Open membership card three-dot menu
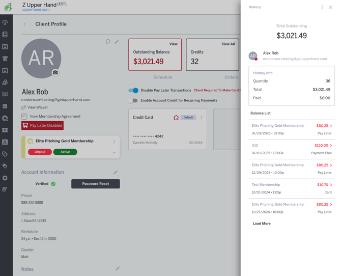This screenshot has width=341, height=276. tap(114, 142)
